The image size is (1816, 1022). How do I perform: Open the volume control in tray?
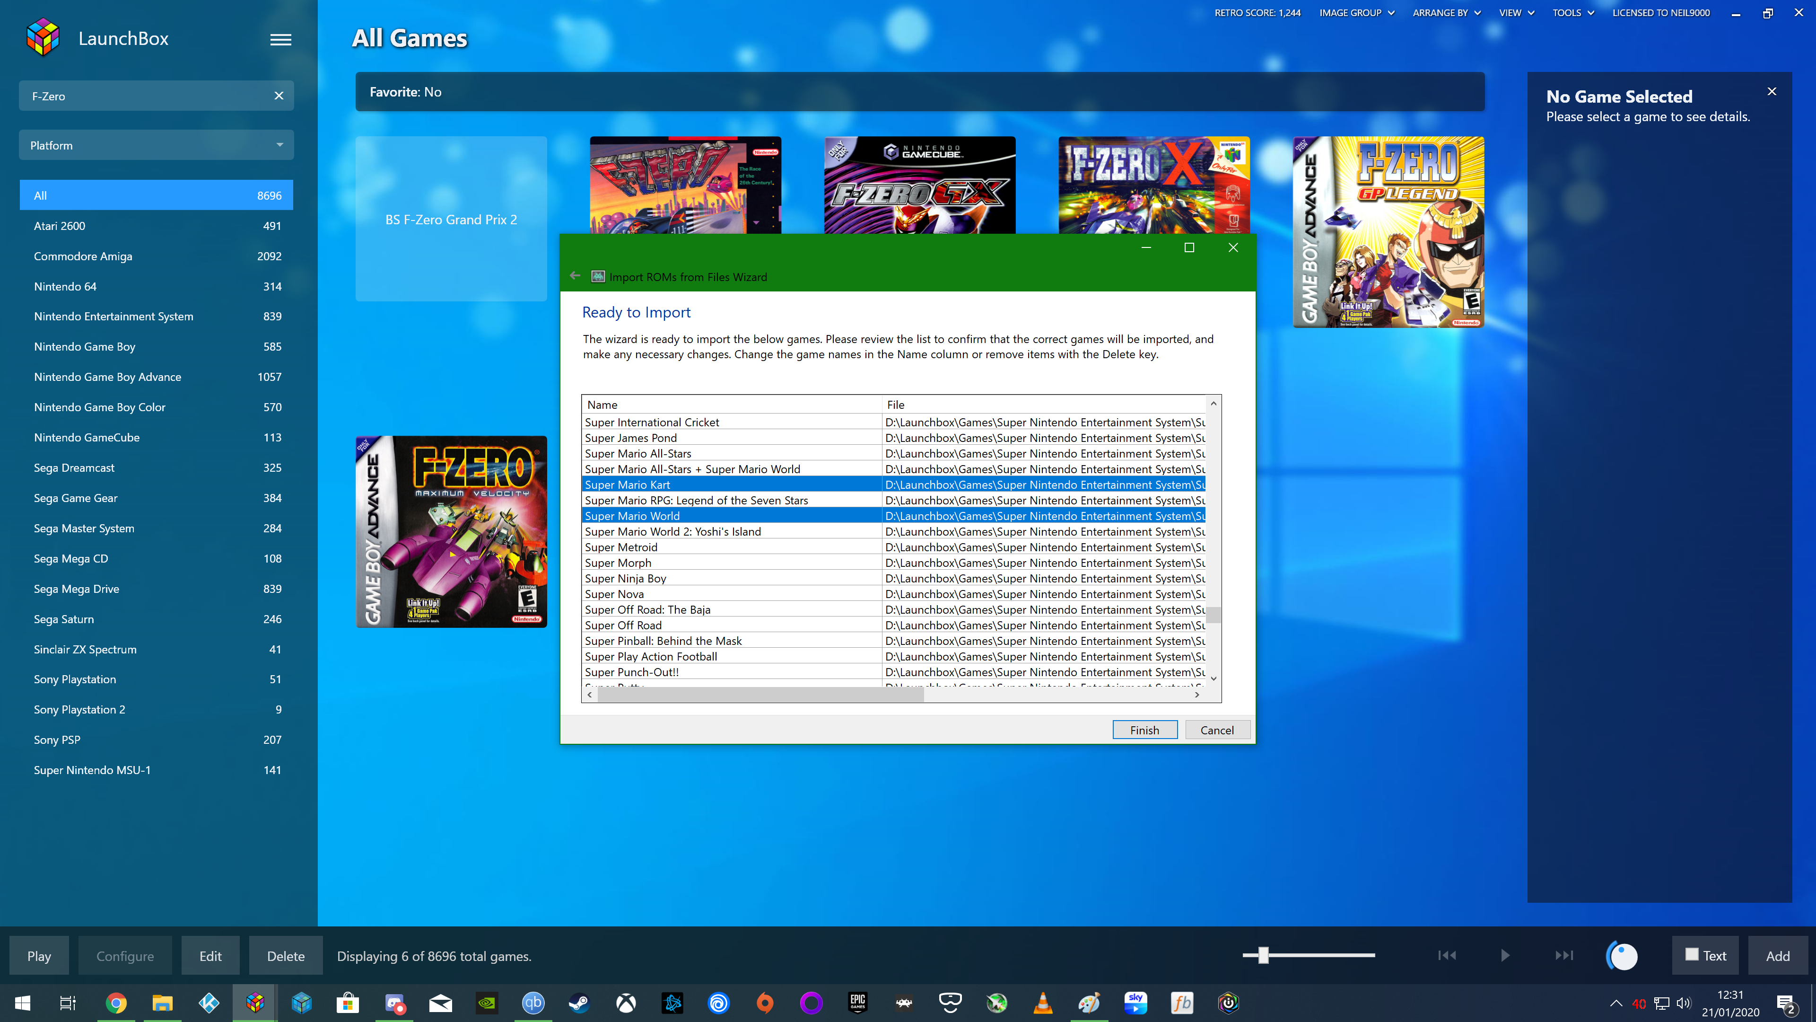1684,1002
